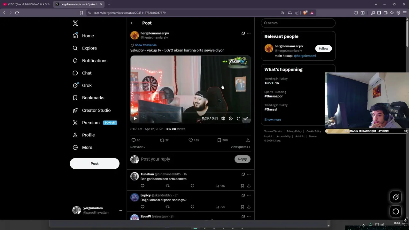Expand video to fullscreen
The width and height of the screenshot is (409, 230).
click(x=246, y=119)
